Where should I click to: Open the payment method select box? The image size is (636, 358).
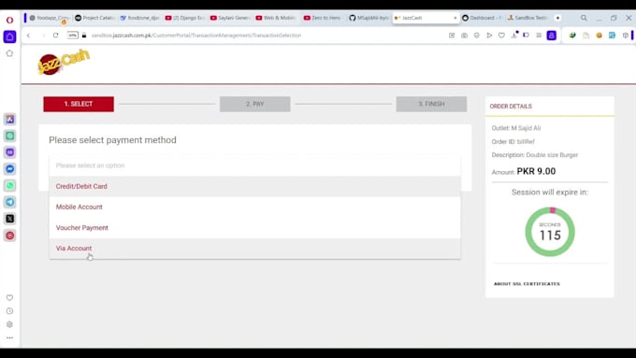[x=254, y=165]
